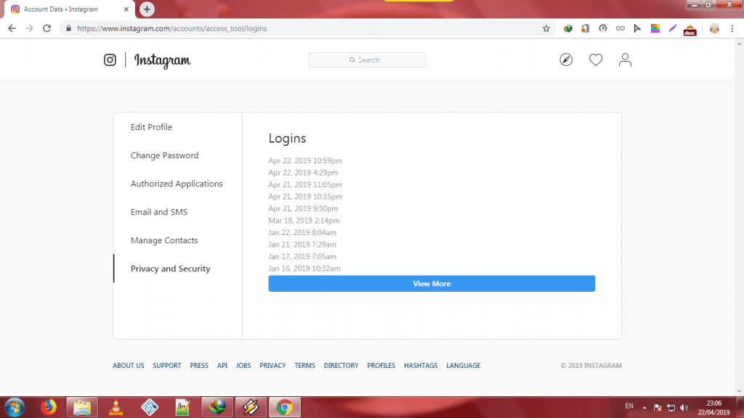
Task: Show hidden tray icons arrow
Action: pos(644,408)
